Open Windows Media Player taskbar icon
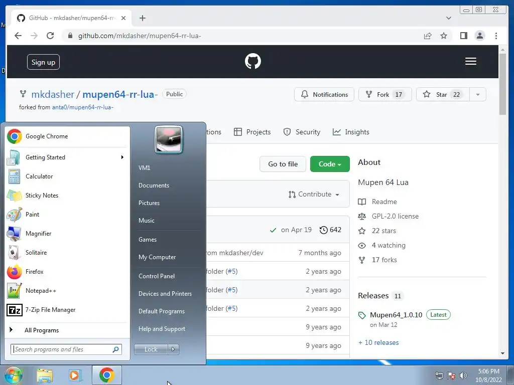The height and width of the screenshot is (385, 514). [x=75, y=375]
